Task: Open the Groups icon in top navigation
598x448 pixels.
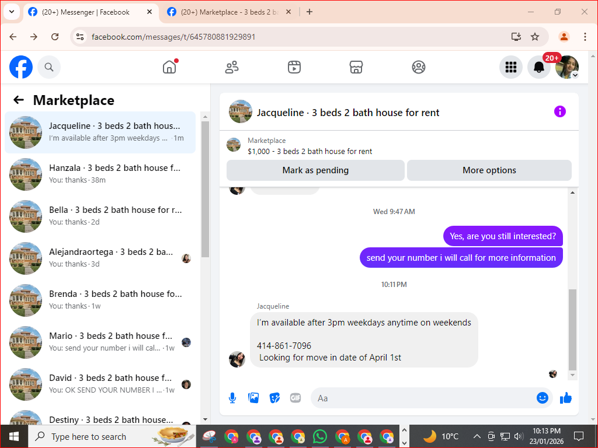Action: point(418,67)
